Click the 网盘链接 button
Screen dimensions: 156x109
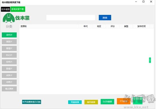[x=75, y=102]
